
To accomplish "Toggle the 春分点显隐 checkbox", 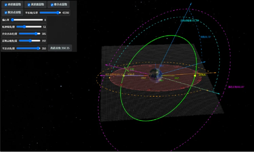I will coord(52,5).
